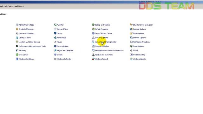Open the System icon
203x114 pixels.
click(x=55, y=55)
